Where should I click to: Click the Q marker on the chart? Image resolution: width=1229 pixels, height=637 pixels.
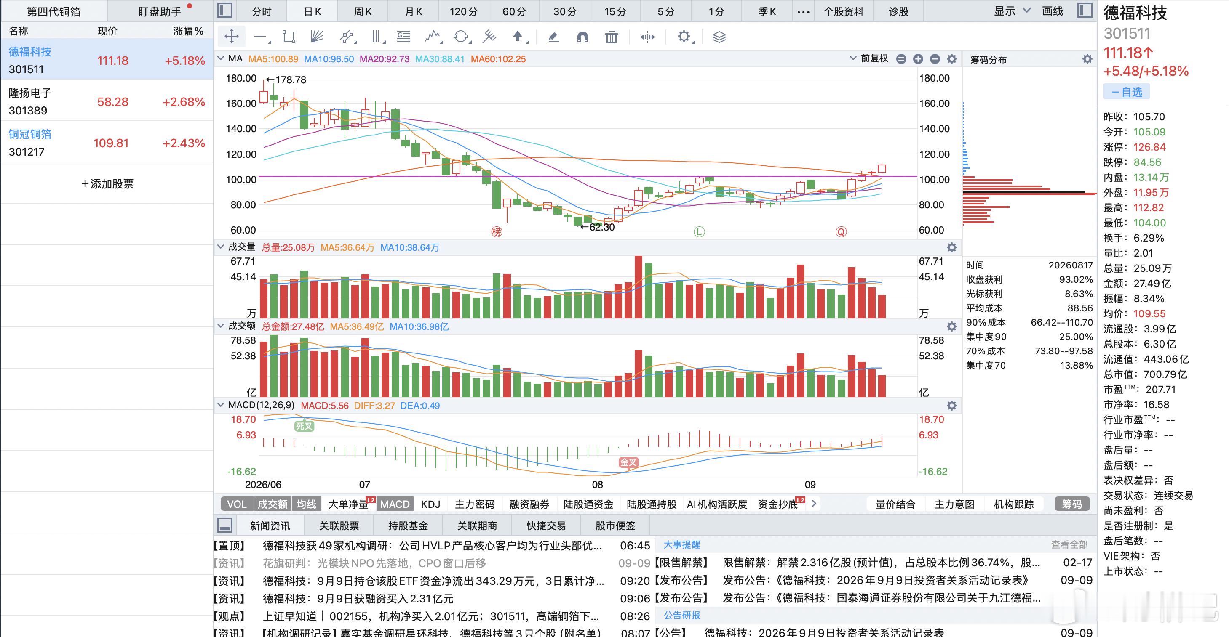[x=841, y=232]
